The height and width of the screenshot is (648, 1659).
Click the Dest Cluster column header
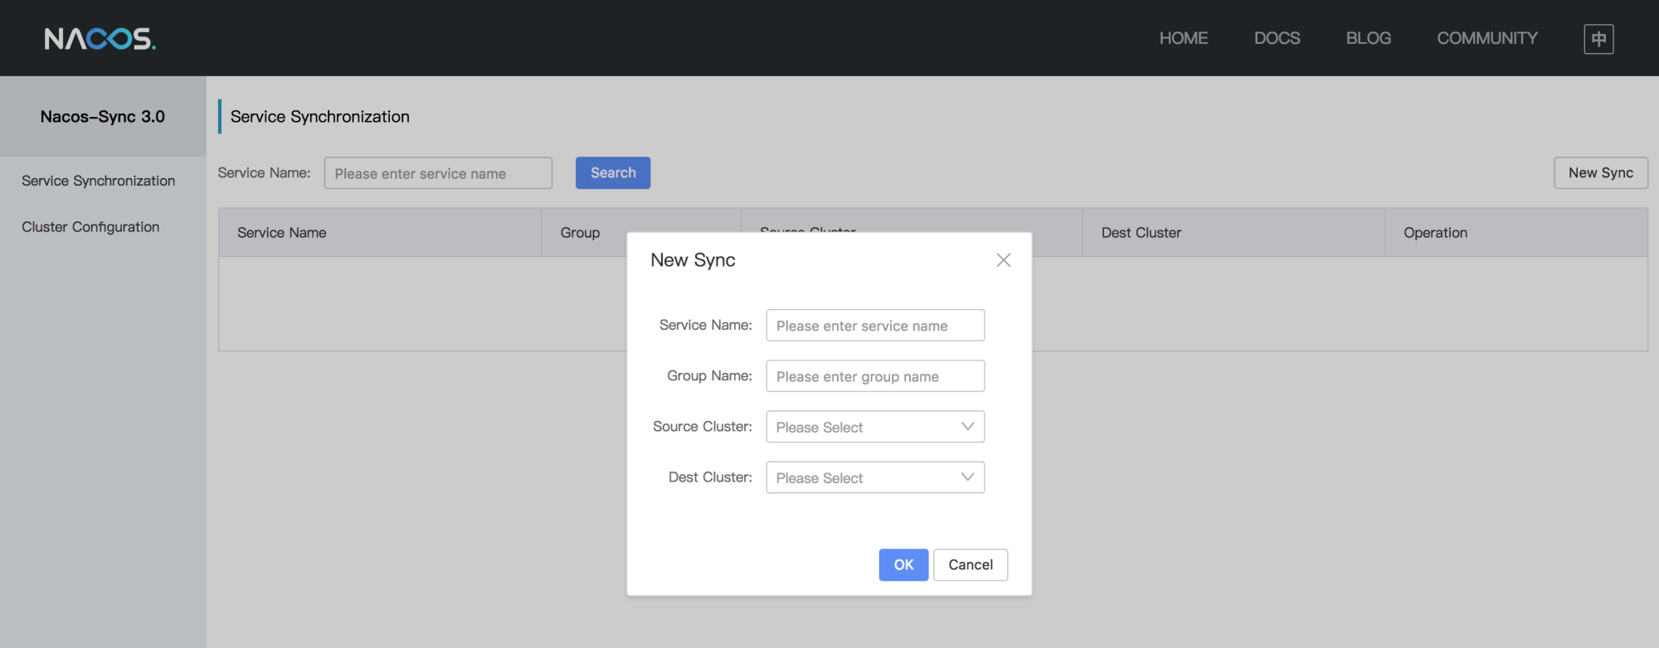pyautogui.click(x=1141, y=233)
